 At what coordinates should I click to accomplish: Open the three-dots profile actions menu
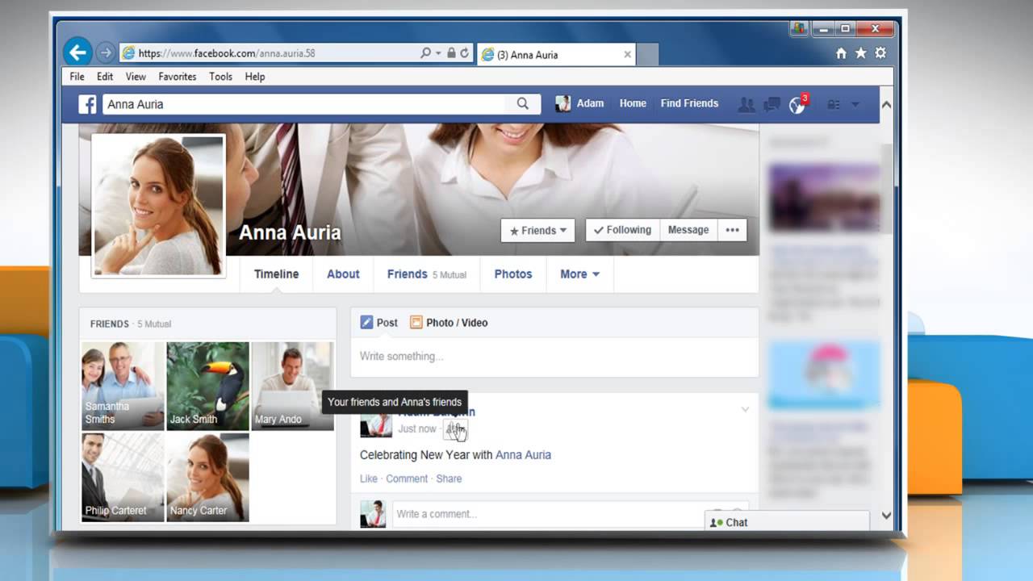pos(732,230)
